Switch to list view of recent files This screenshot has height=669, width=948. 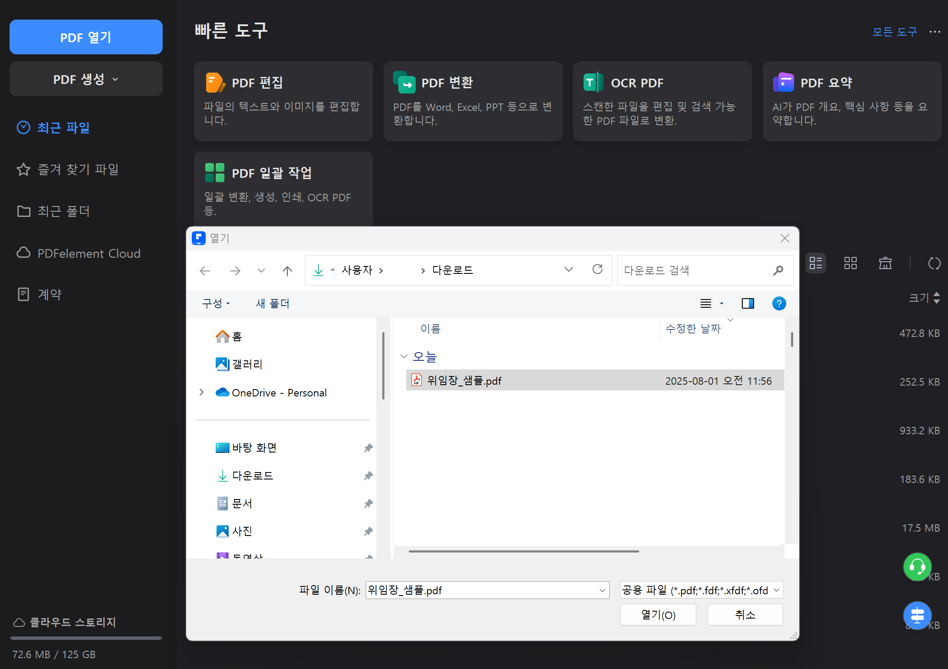[815, 263]
